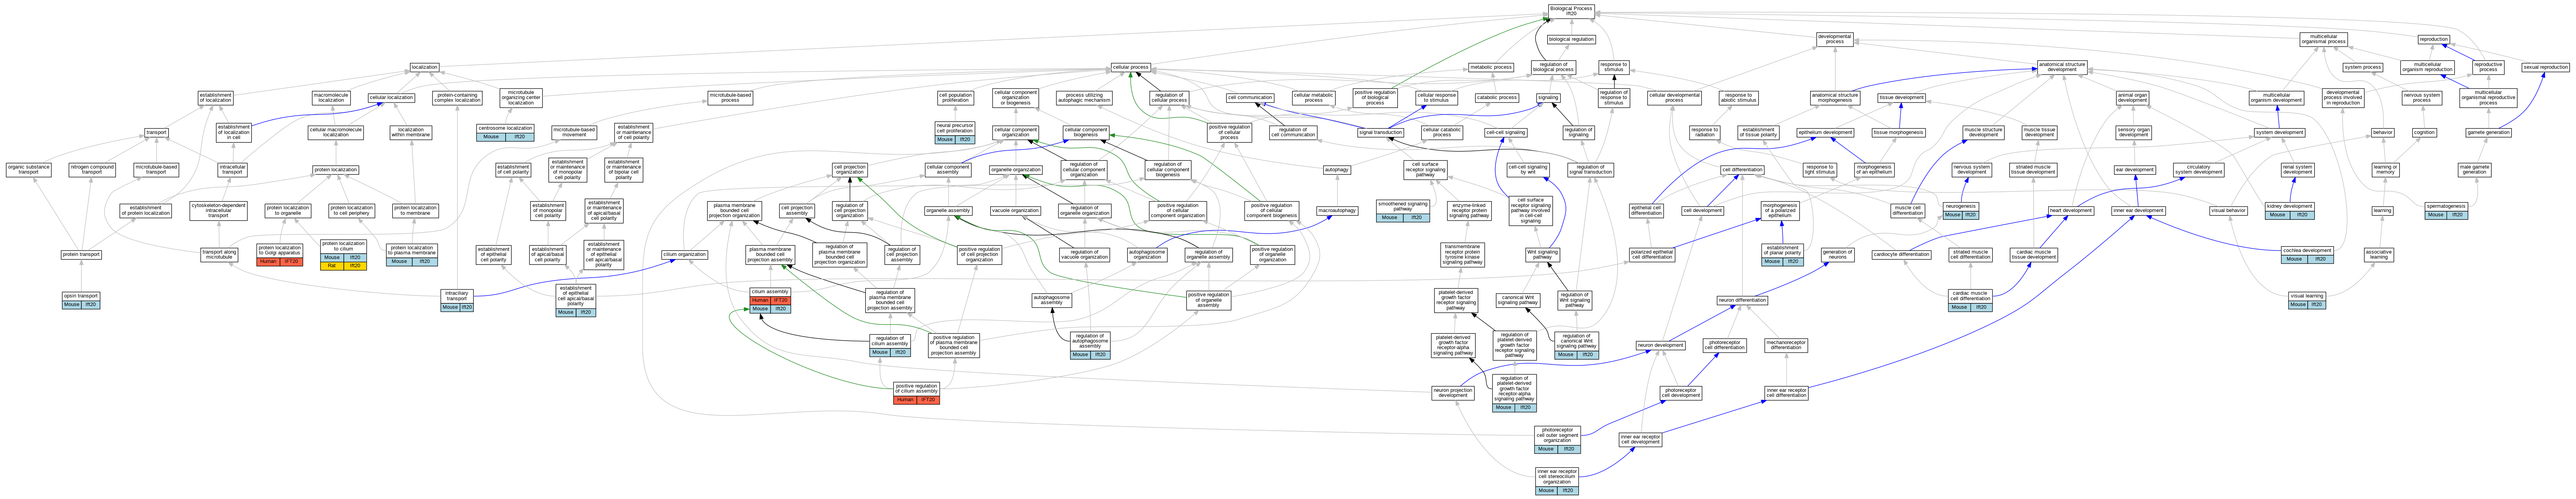The width and height of the screenshot is (2576, 499).
Task: Select the 'sexual reproduction' node
Action: (2545, 68)
